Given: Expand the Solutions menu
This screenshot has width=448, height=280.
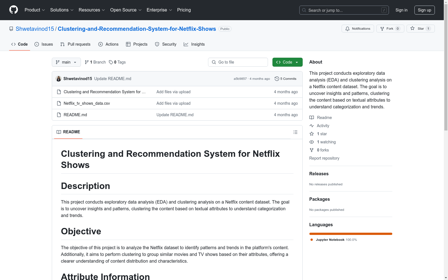Looking at the screenshot, I should [x=62, y=10].
